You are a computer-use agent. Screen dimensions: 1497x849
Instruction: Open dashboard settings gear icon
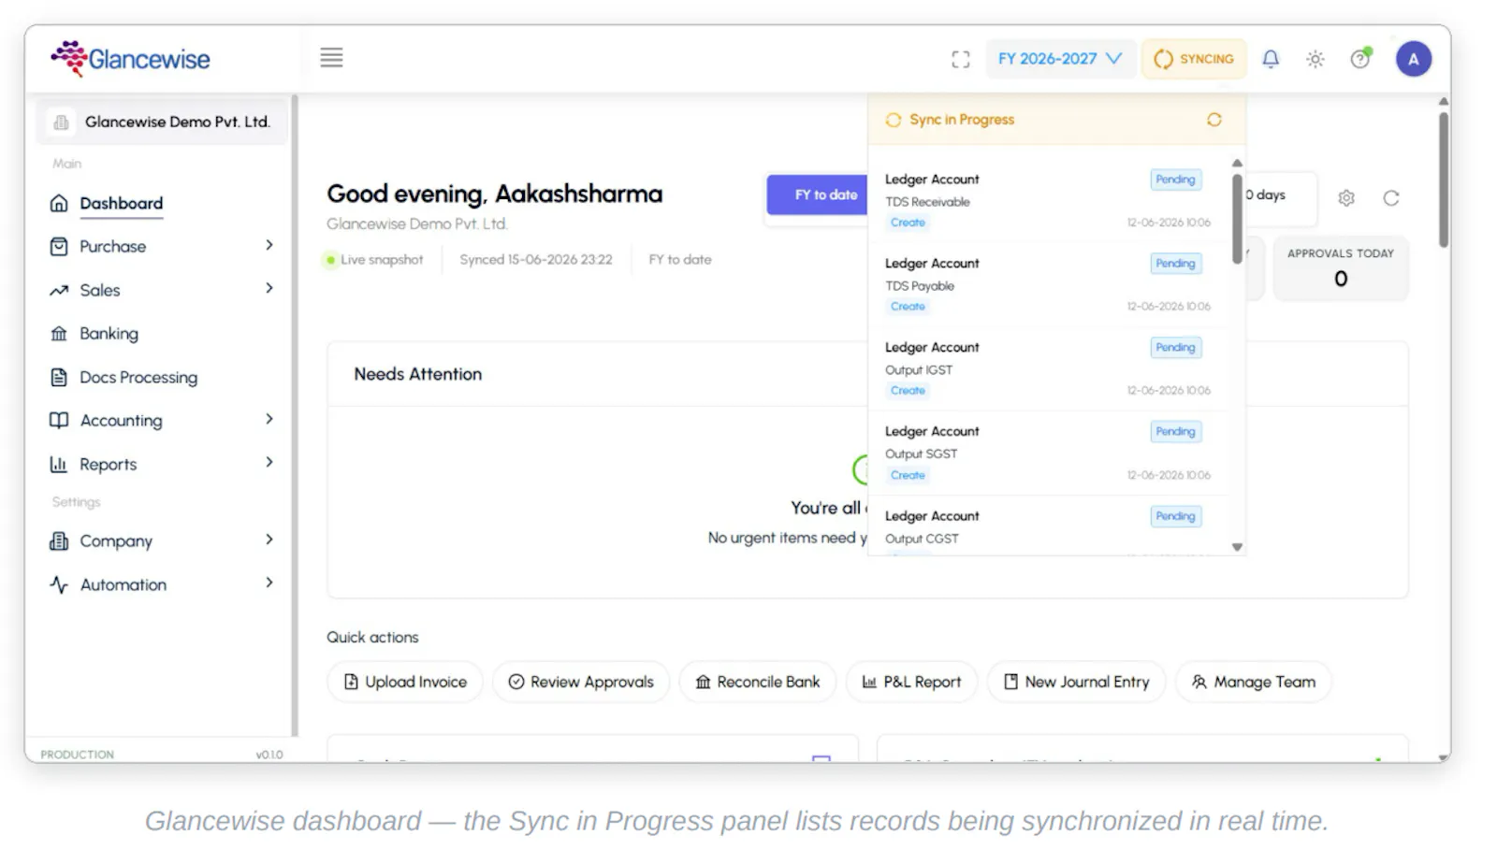coord(1346,198)
